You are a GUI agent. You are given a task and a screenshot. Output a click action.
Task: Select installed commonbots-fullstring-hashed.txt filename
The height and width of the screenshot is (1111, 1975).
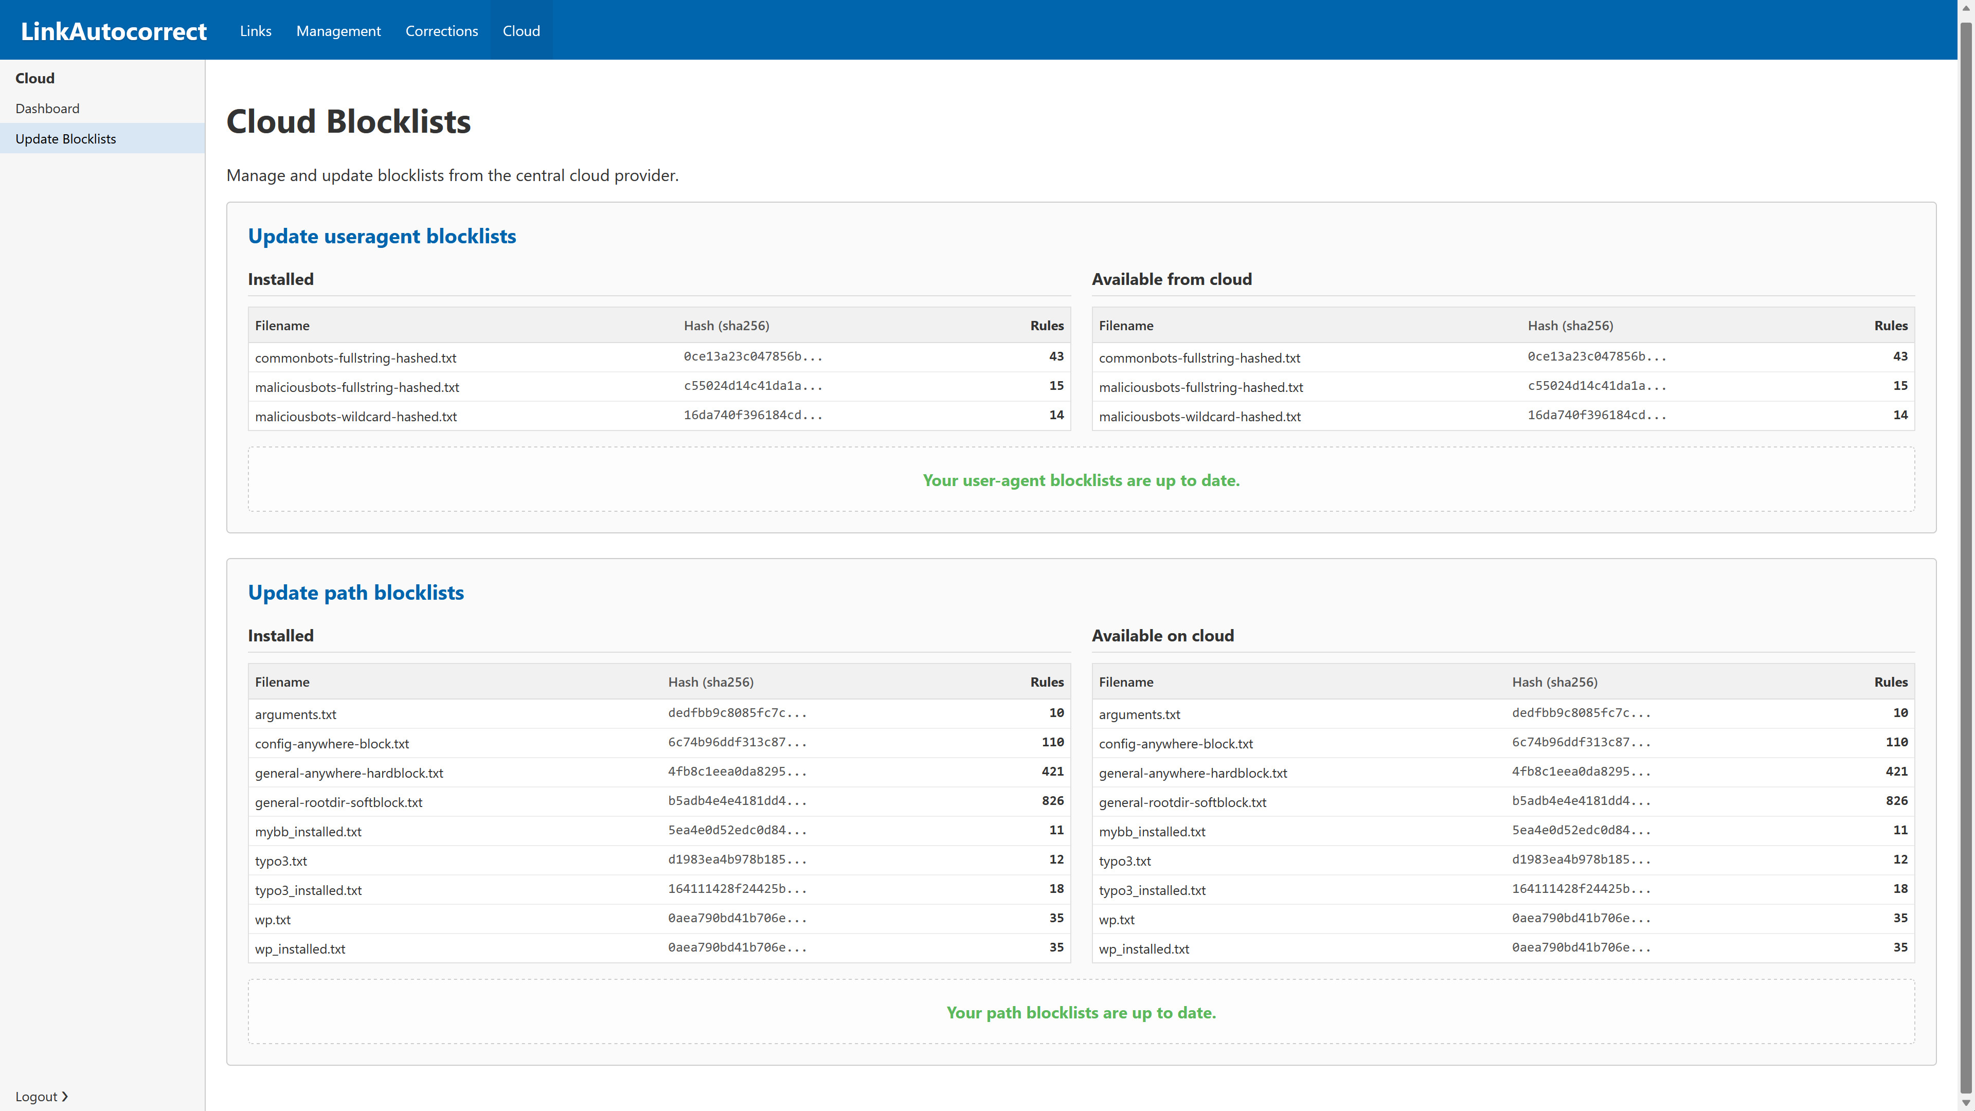click(x=356, y=358)
